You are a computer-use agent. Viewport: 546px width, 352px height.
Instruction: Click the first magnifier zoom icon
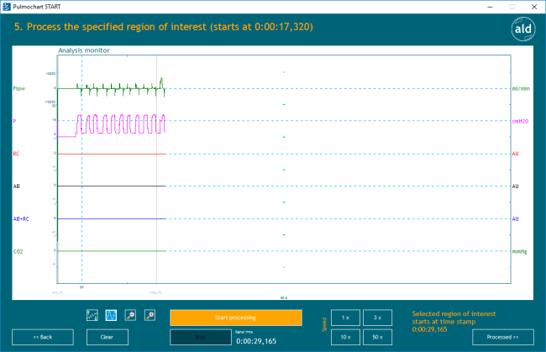131,316
